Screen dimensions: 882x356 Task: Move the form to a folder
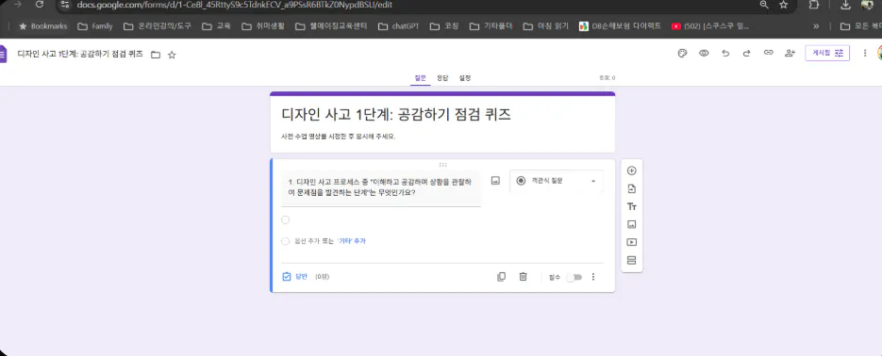[156, 55]
